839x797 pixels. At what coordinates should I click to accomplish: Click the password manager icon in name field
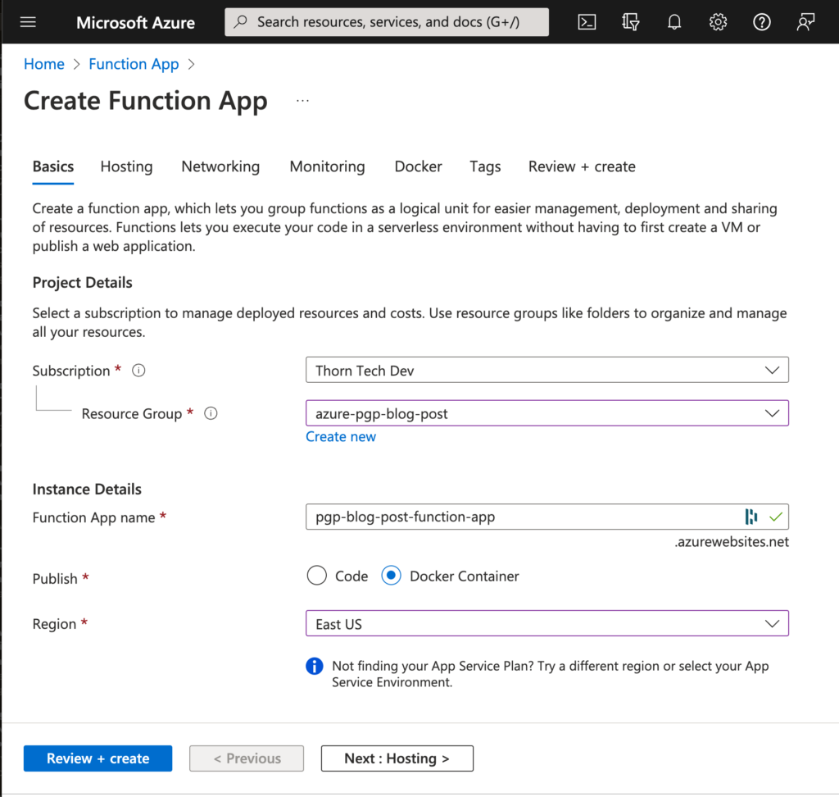coord(751,517)
